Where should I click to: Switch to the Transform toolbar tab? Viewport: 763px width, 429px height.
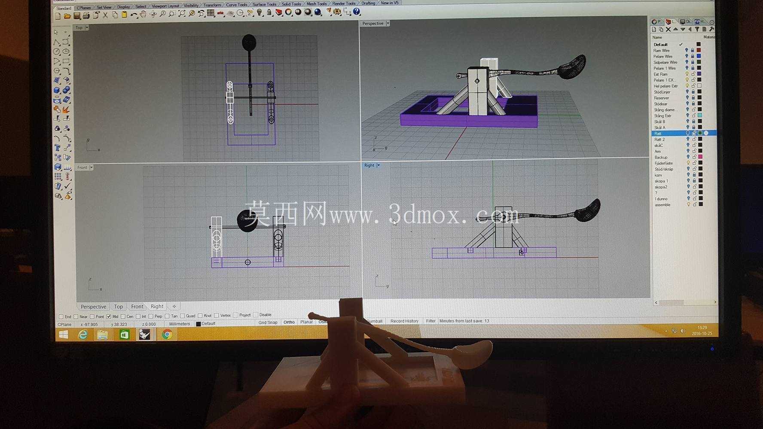click(212, 5)
